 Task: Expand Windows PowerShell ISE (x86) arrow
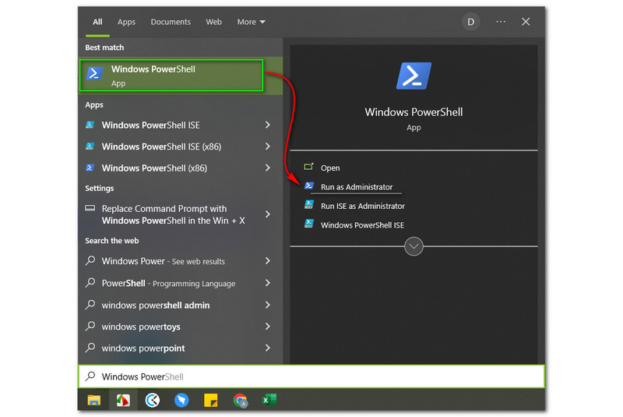[x=267, y=147]
